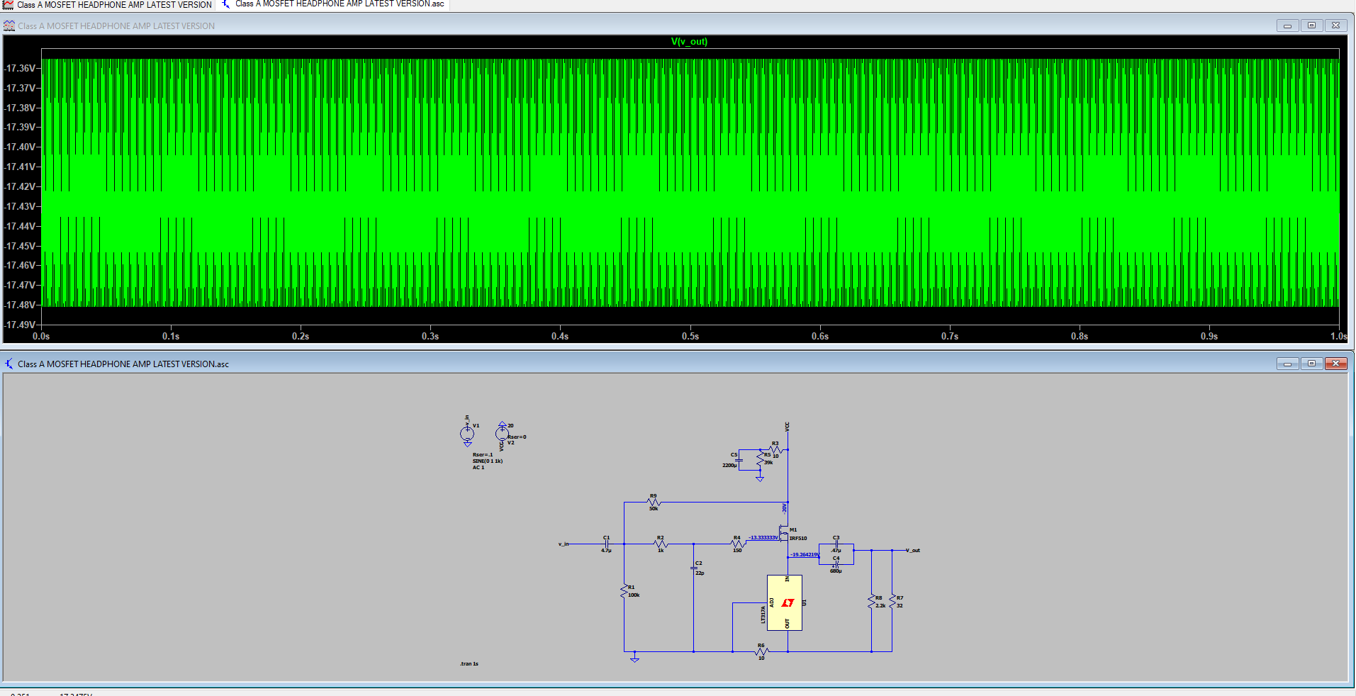This screenshot has height=696, width=1356.
Task: Select voltage source V1 symbol
Action: click(467, 433)
